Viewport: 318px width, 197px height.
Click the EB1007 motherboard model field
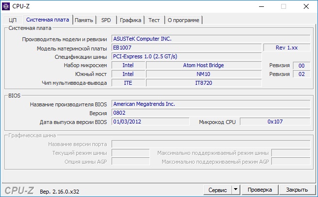coord(186,48)
